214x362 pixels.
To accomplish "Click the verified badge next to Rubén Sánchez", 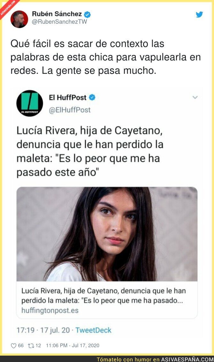I will tap(87, 15).
